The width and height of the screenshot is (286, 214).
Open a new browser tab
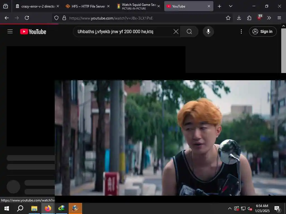point(220,6)
